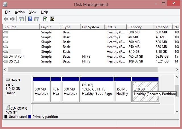Open Help via the blue question mark icon
Image resolution: width=182 pixels, height=129 pixels.
click(x=30, y=19)
